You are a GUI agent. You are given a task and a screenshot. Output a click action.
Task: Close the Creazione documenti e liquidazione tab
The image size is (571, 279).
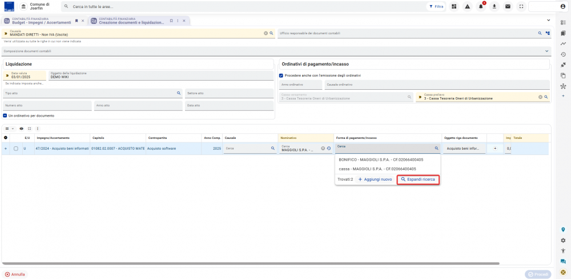pos(184,21)
